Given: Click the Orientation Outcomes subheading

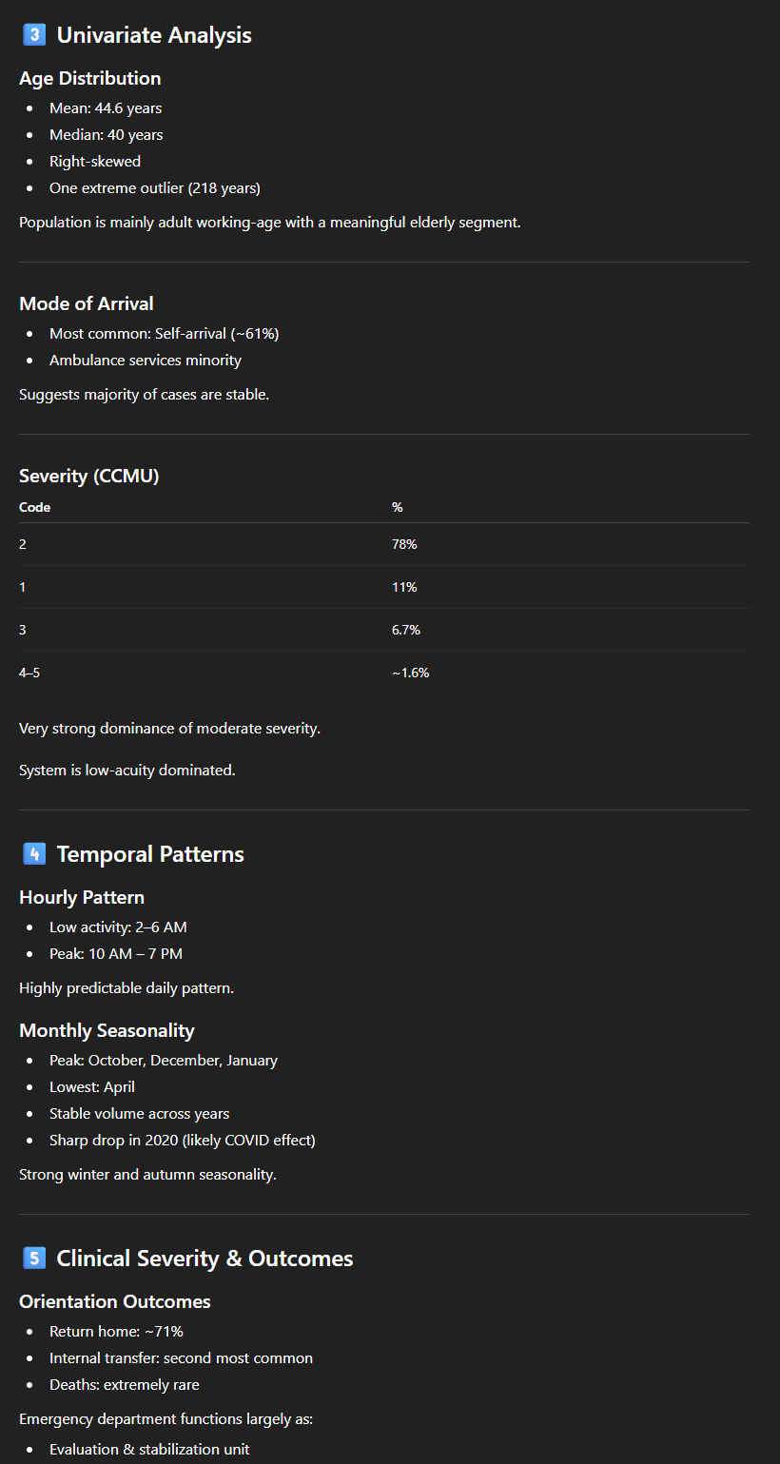Looking at the screenshot, I should click(115, 1301).
